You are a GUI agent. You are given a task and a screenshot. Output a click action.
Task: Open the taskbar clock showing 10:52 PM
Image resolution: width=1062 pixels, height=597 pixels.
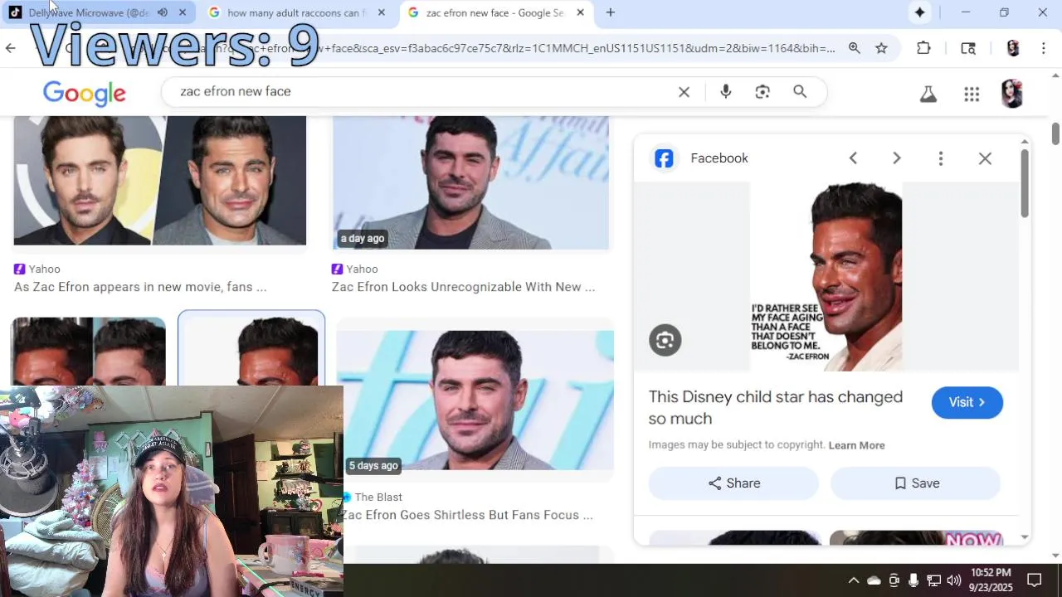coord(991,580)
